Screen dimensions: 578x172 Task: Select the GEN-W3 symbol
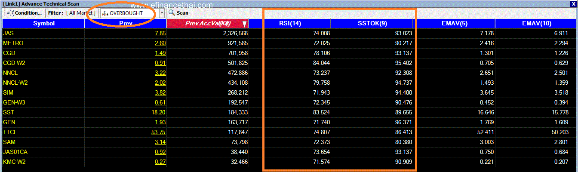point(14,102)
